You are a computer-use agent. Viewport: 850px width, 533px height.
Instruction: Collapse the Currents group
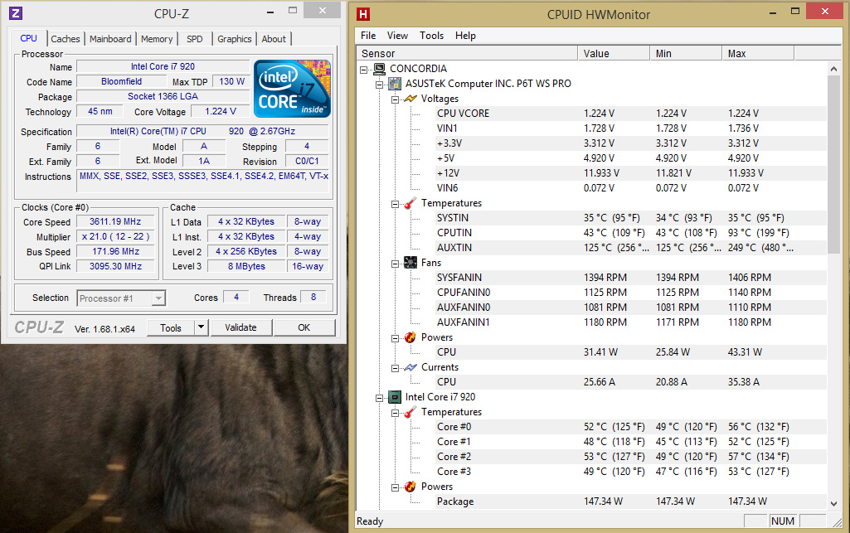point(396,368)
